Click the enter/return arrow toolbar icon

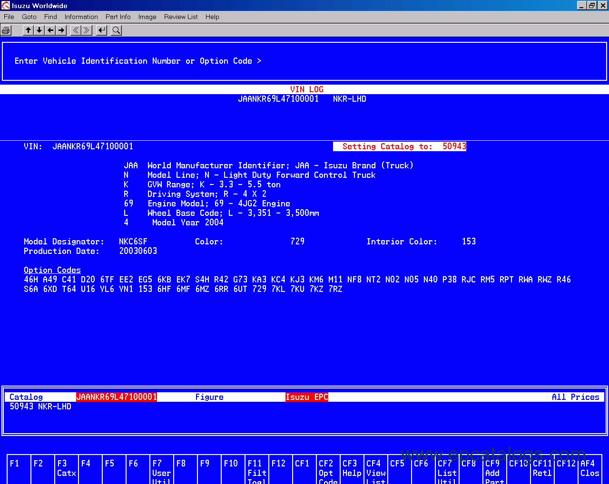click(101, 30)
